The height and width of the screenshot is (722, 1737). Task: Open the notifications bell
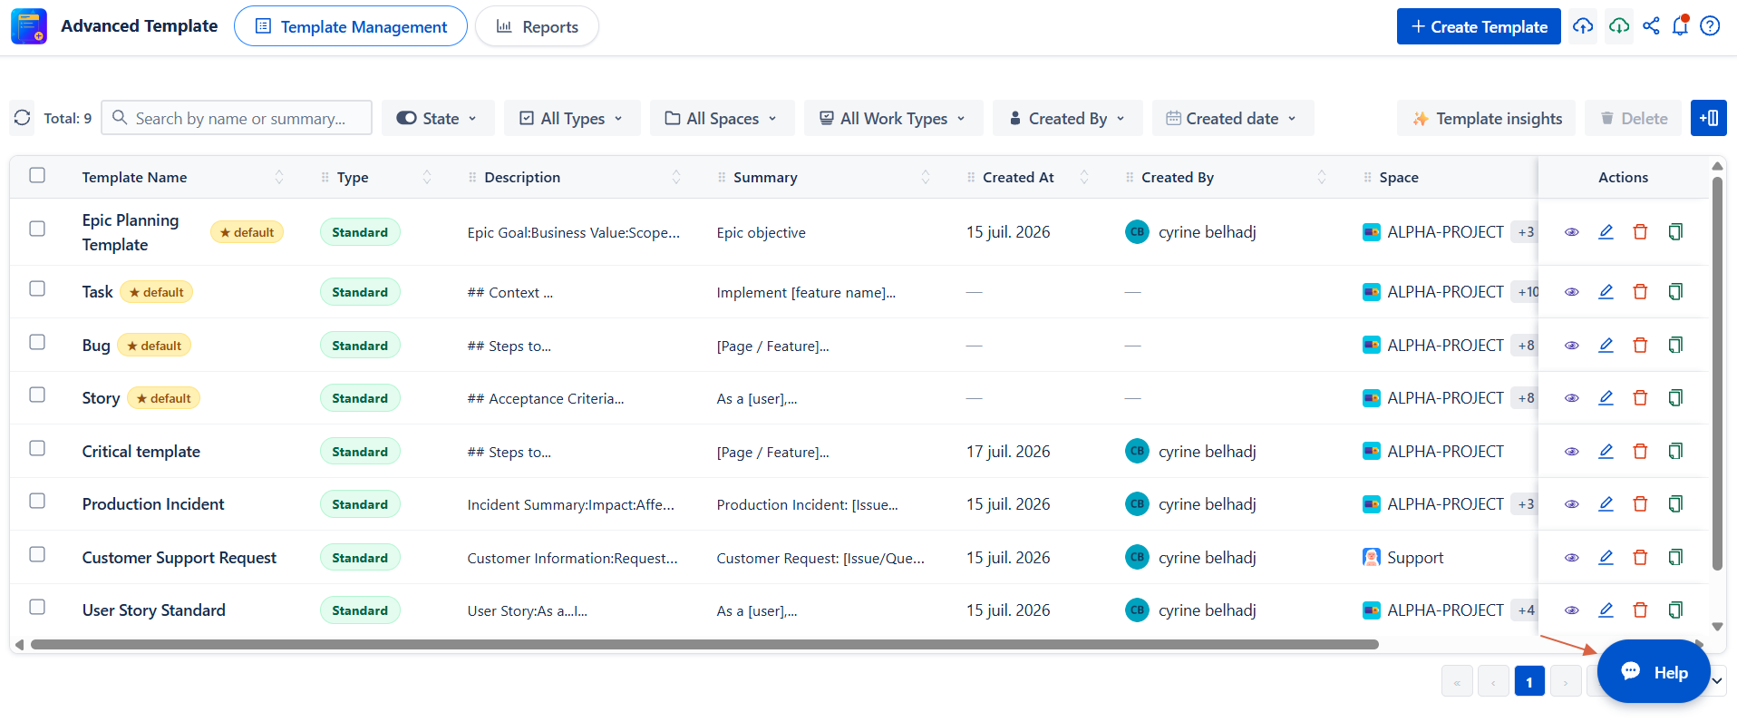(x=1680, y=26)
